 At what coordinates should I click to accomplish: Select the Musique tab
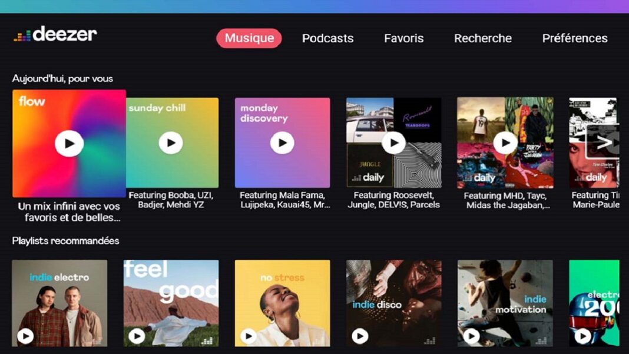click(249, 38)
